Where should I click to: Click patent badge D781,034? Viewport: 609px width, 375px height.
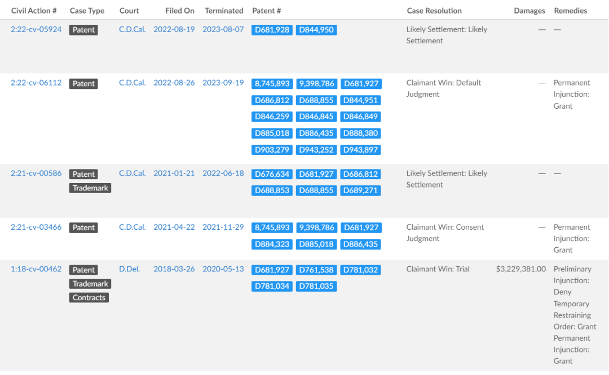coord(272,287)
